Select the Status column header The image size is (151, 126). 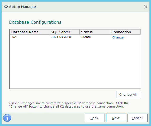tap(95, 32)
